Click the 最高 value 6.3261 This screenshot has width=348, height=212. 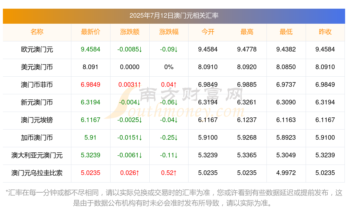[247, 102]
